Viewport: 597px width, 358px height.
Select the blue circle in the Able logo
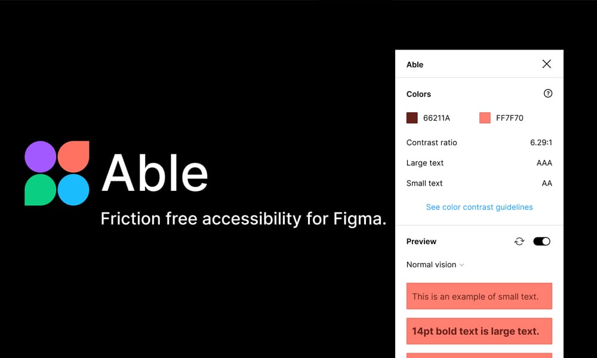coord(73,189)
